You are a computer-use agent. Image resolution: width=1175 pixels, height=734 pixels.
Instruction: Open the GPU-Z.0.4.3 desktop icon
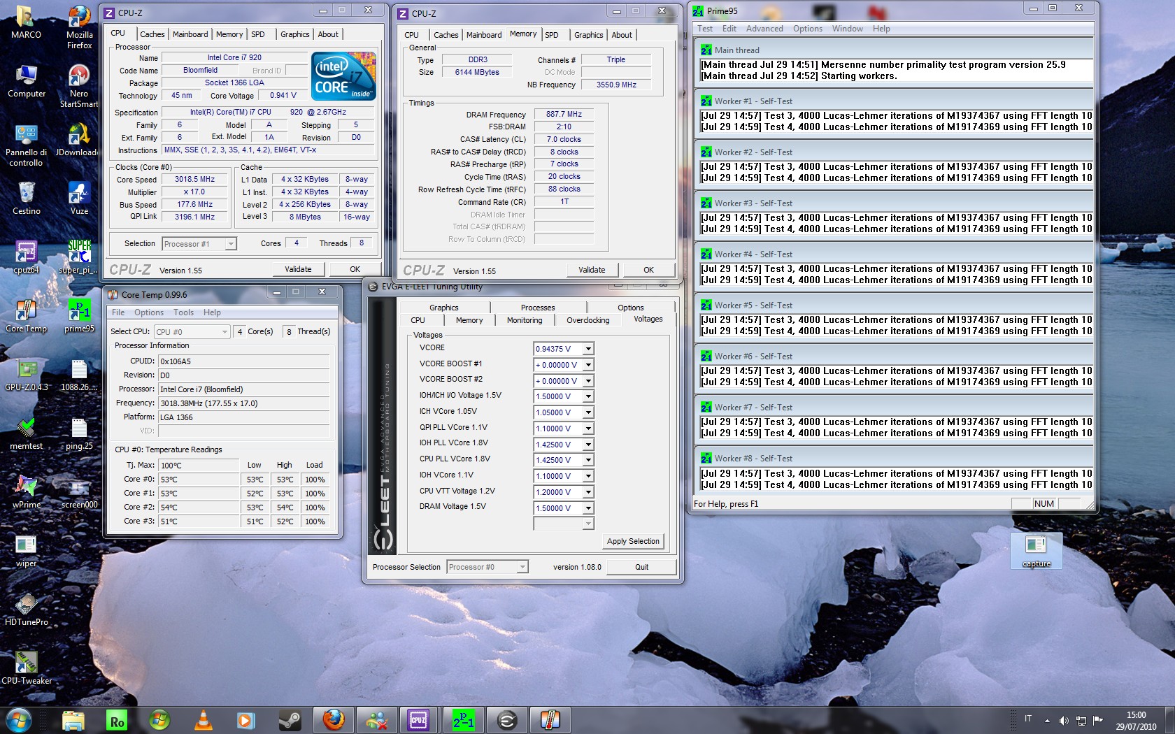click(26, 375)
